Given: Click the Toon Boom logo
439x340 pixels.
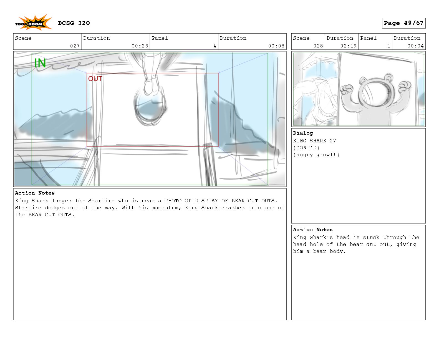Looking at the screenshot, I should point(33,23).
